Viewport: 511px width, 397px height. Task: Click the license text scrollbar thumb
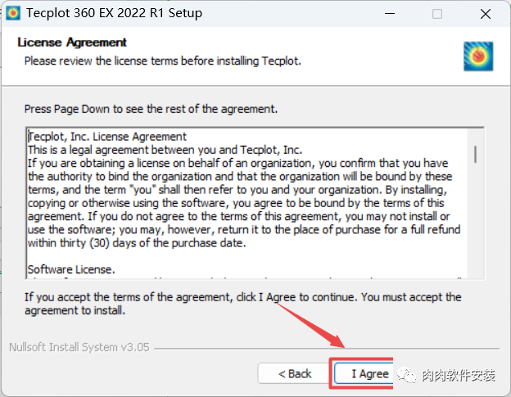476,155
